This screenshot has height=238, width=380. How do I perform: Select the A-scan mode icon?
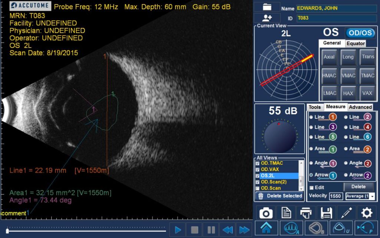[x=291, y=228]
